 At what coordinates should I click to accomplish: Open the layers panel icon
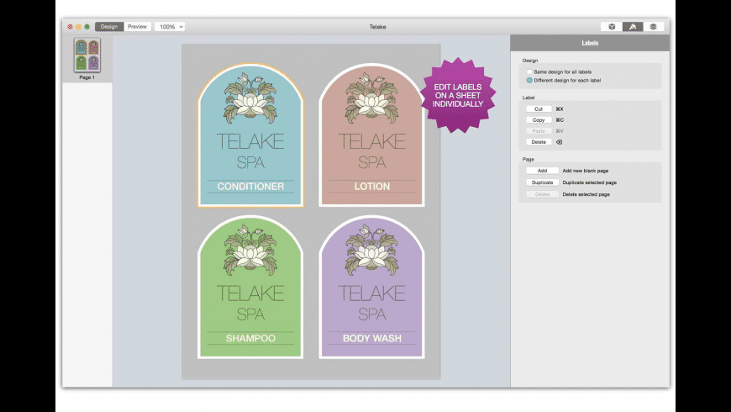(x=653, y=27)
